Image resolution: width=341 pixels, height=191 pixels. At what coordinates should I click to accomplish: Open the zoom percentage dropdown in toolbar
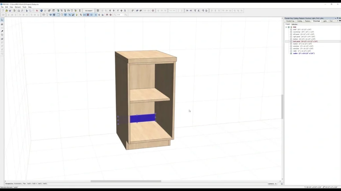point(123,15)
